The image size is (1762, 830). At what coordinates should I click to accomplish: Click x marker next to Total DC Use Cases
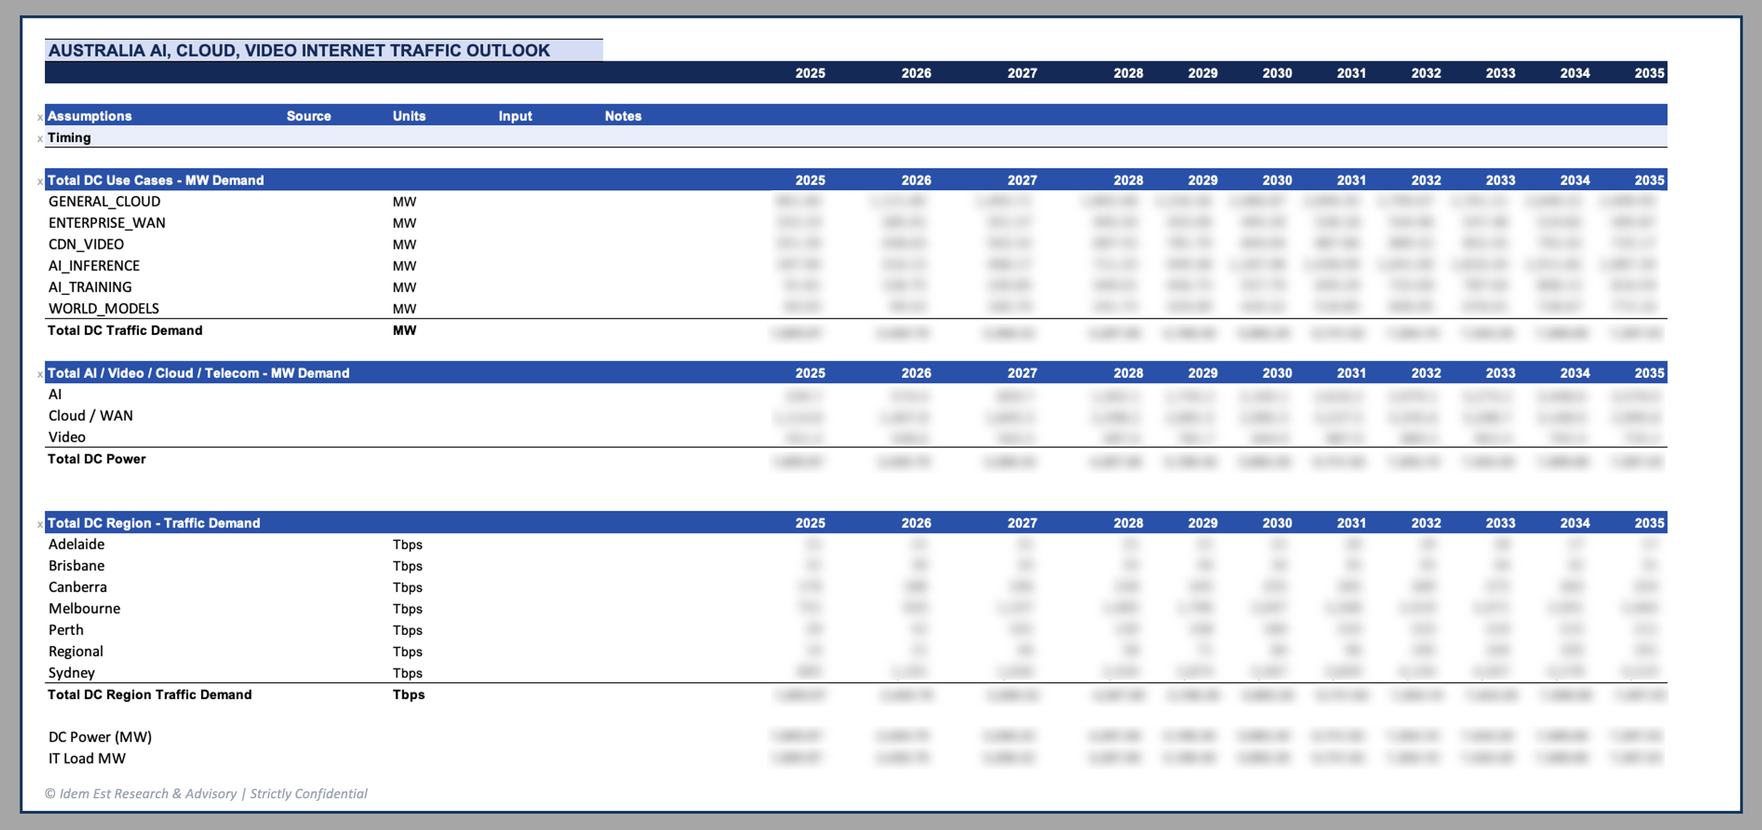point(40,181)
